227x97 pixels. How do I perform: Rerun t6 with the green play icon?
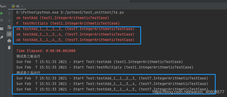pos(2,14)
